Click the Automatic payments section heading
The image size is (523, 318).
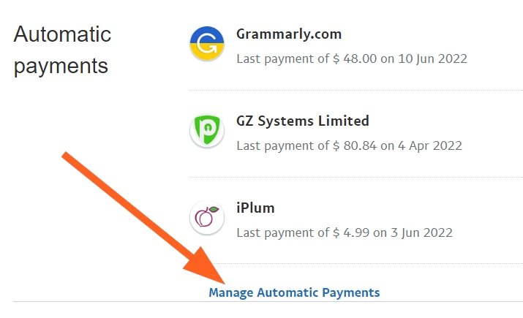click(62, 50)
